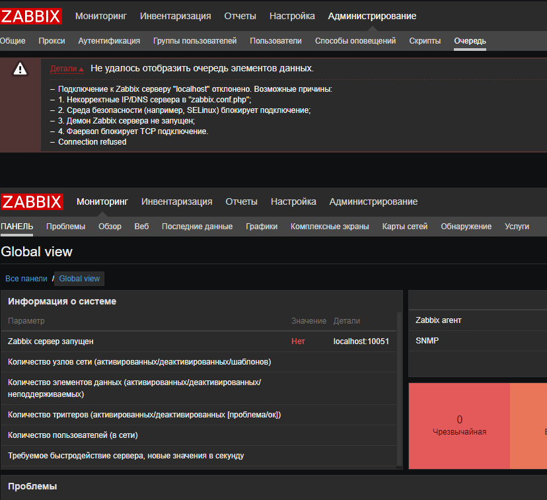Image resolution: width=547 pixels, height=500 pixels.
Task: Follow the Все панели breadcrumb link
Action: pos(26,279)
